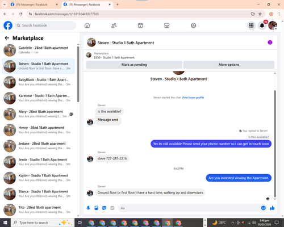Open the volume control in tray
Screen dimensions: 284x227
point(254,222)
